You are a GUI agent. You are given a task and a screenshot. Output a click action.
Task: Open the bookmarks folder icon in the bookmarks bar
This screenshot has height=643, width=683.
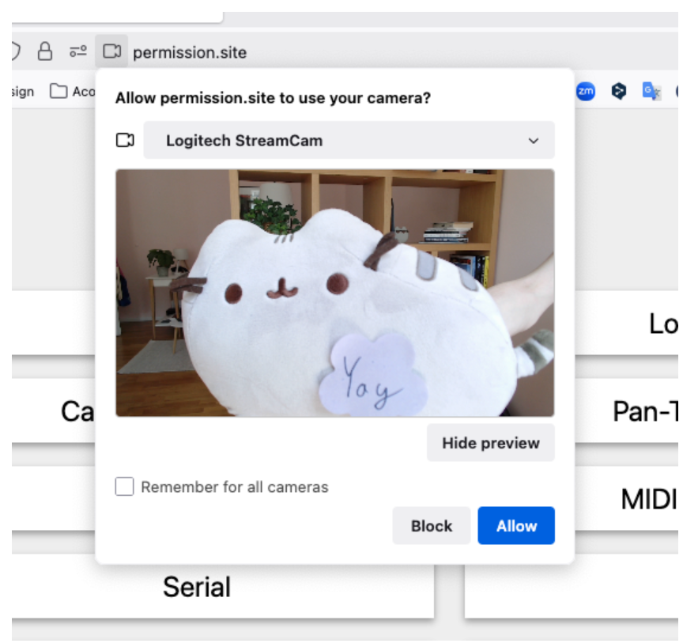pyautogui.click(x=58, y=91)
